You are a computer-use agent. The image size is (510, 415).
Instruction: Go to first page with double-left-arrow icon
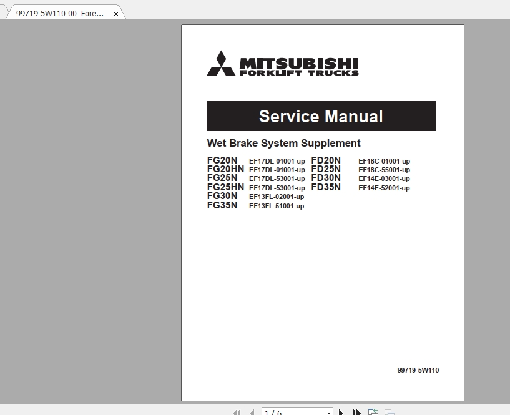237,412
